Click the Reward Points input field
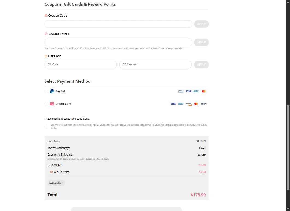The height and width of the screenshot is (211, 290). pyautogui.click(x=118, y=42)
